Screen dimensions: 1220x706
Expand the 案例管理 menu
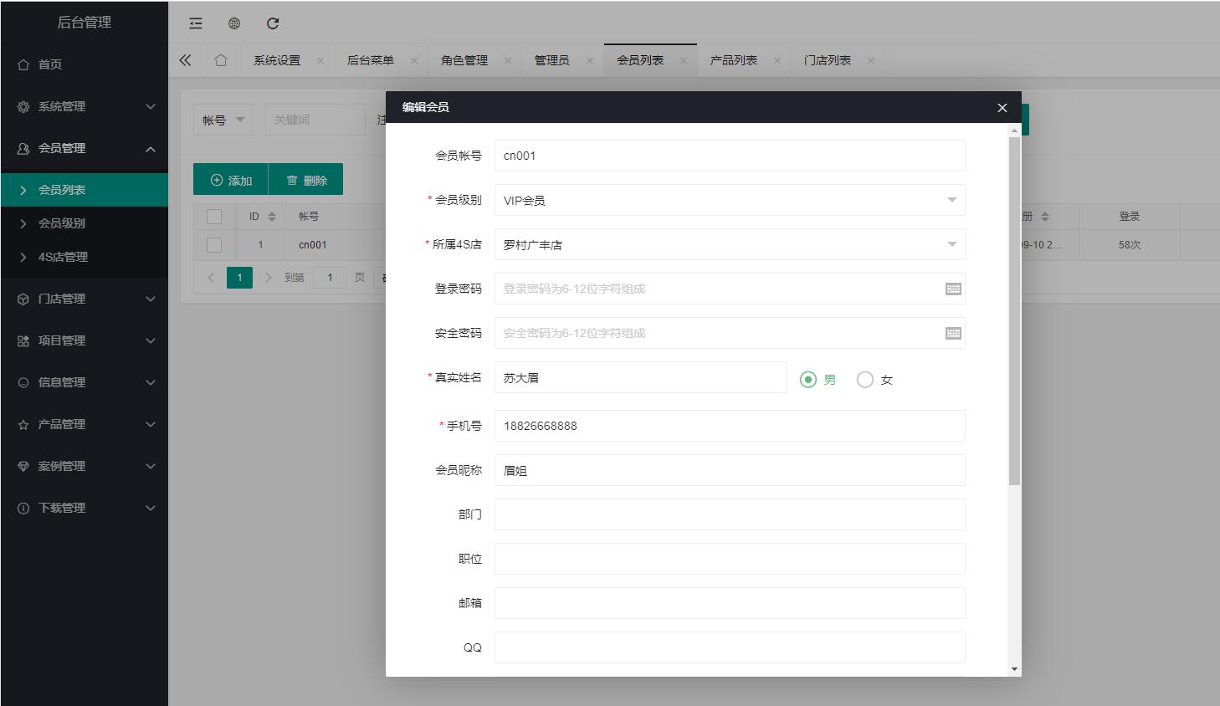tap(151, 466)
